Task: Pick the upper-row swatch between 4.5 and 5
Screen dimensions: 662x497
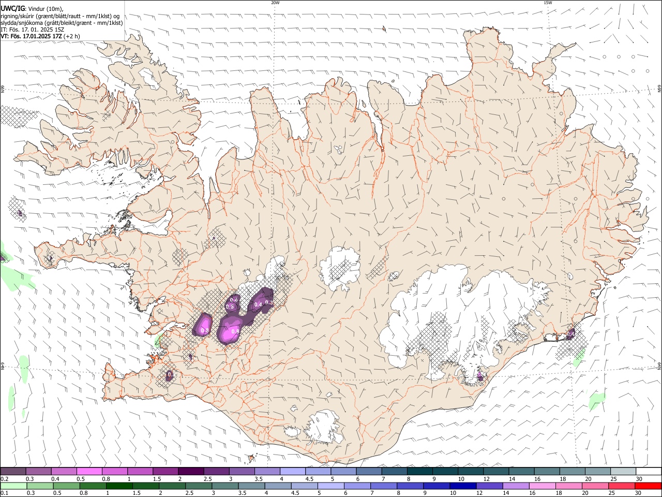Action: tap(318, 471)
